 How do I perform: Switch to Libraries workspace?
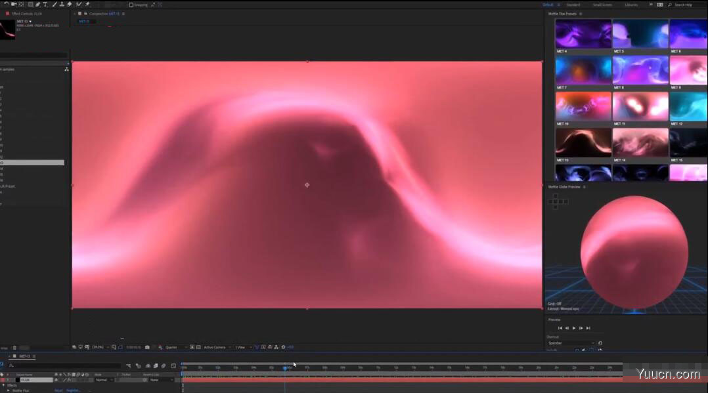tap(631, 5)
